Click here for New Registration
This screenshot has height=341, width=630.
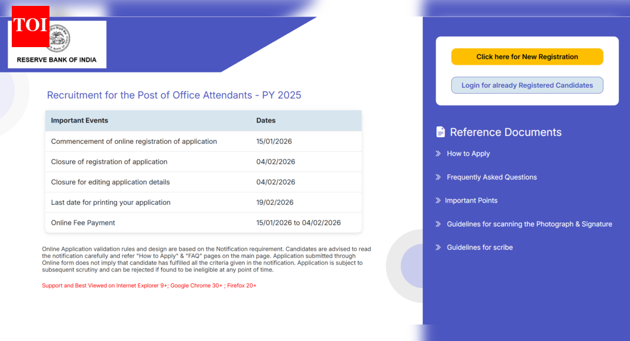pos(527,57)
